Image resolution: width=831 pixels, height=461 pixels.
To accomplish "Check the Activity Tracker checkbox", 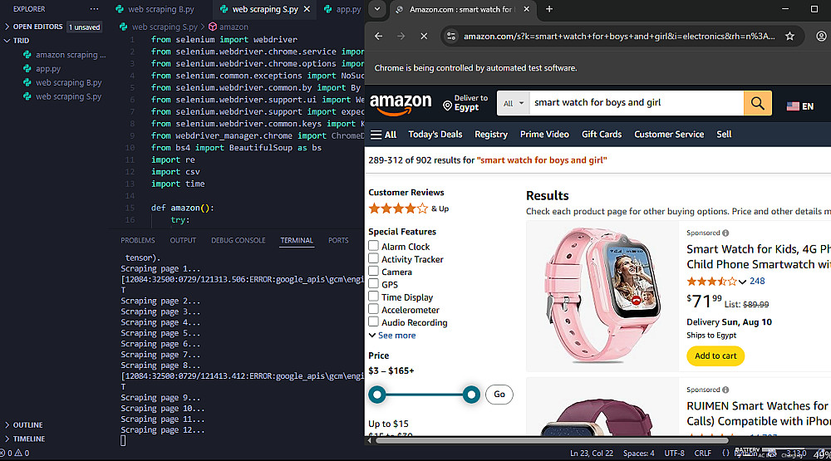I will tap(374, 258).
